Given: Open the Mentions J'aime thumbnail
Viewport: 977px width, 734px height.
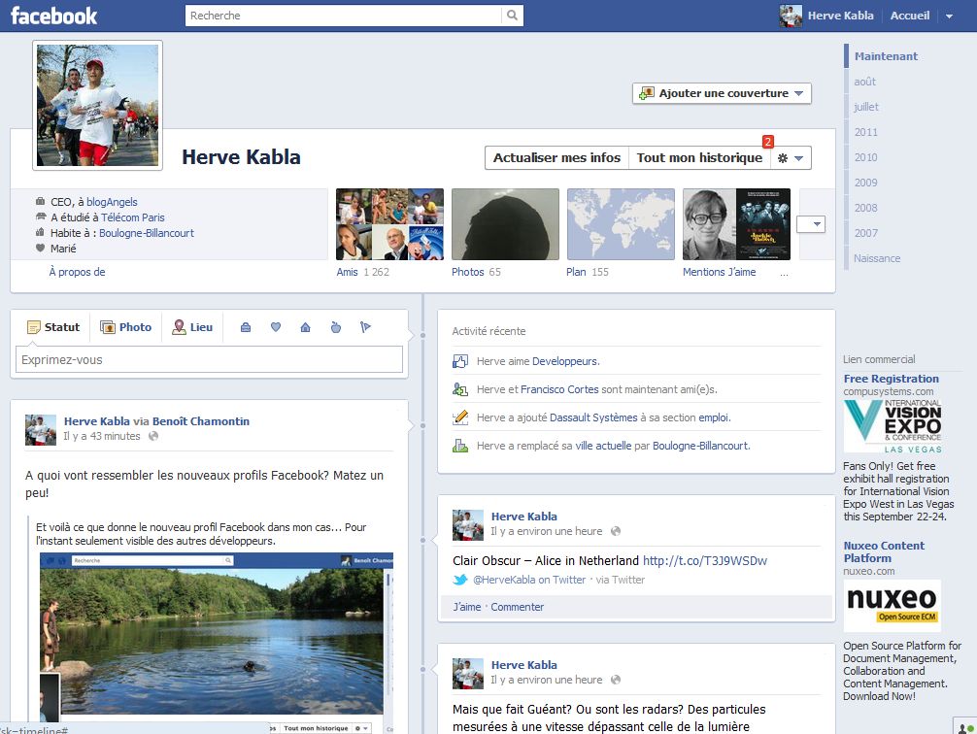Looking at the screenshot, I should (x=736, y=224).
